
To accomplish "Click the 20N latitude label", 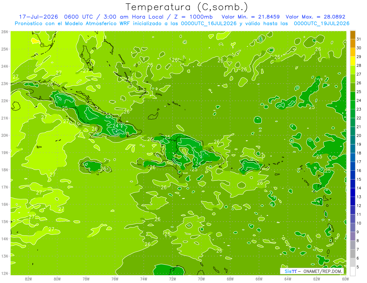I will pyautogui.click(x=5, y=135).
